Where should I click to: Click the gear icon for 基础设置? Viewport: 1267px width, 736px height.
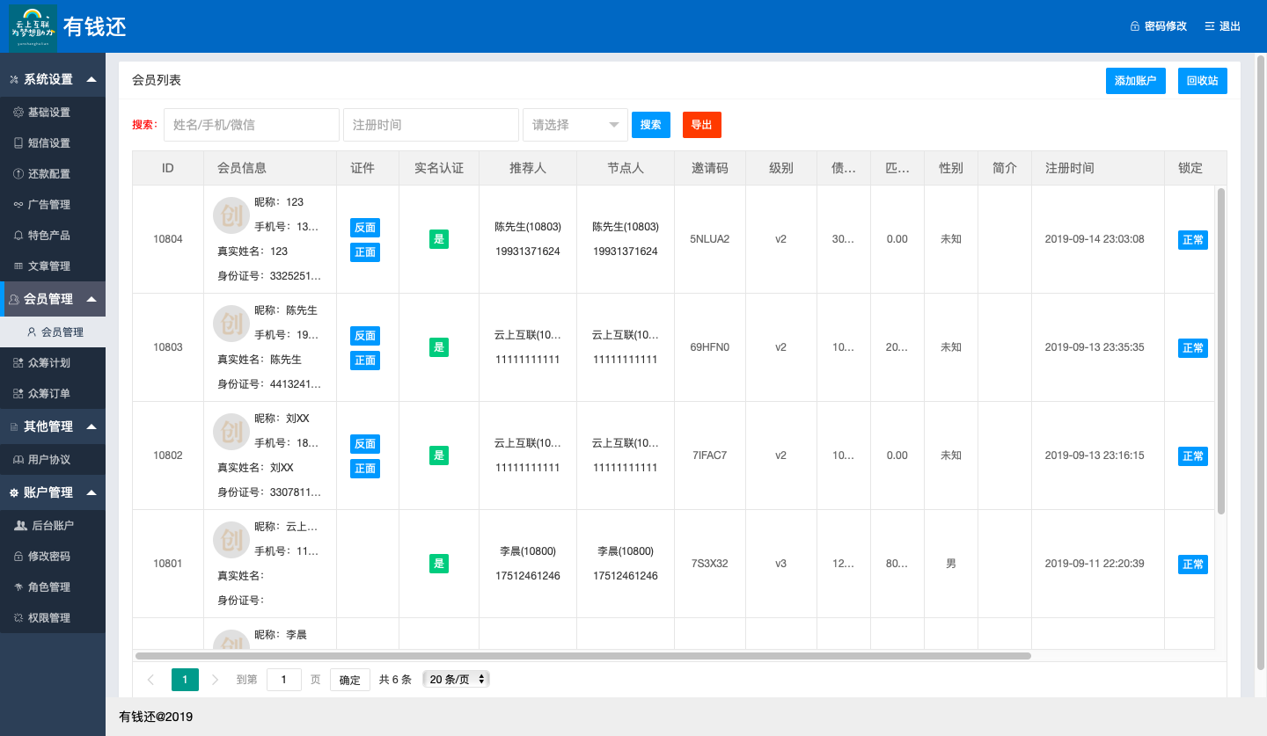click(x=18, y=113)
